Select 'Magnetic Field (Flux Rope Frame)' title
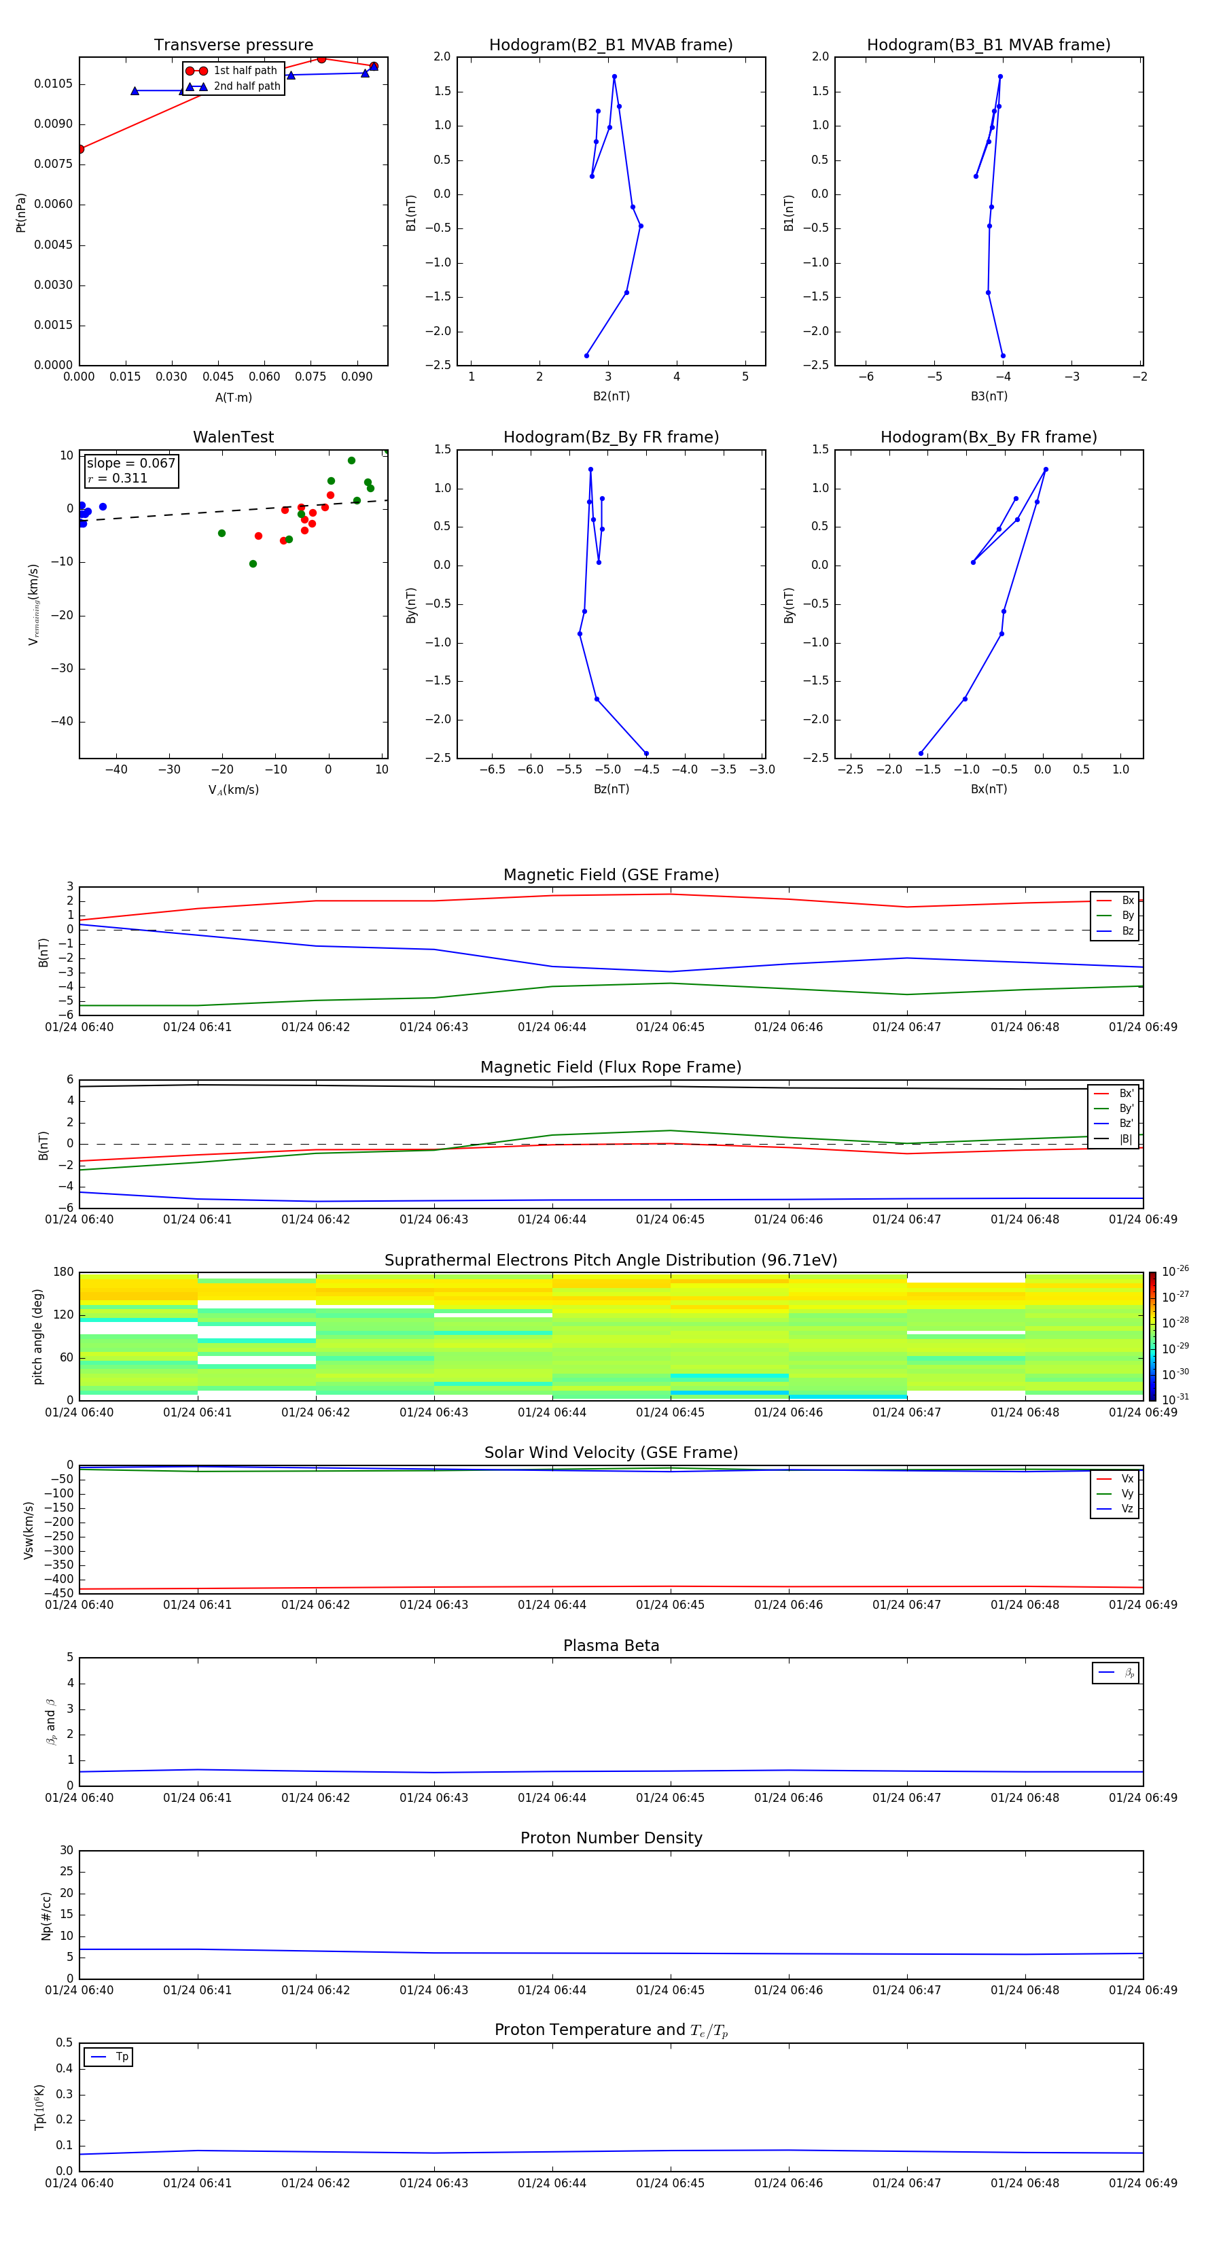Screen dimensions: 1223x2243 click(611, 1068)
